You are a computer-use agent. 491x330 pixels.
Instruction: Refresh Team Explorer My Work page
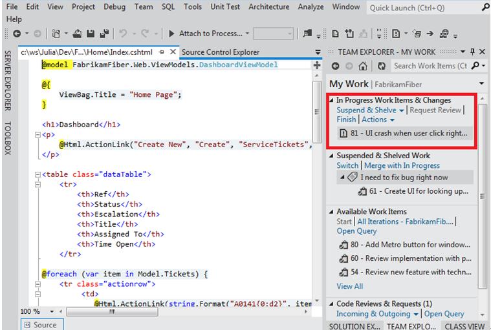click(382, 66)
